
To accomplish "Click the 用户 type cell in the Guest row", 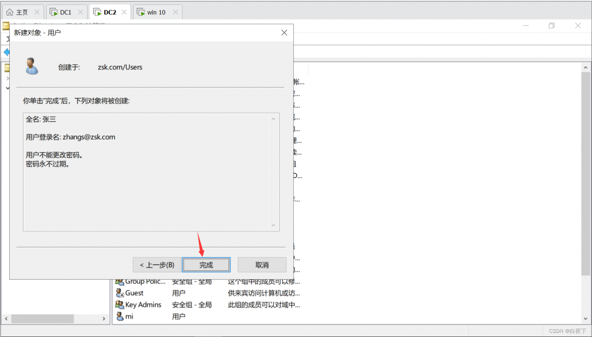I will tap(179, 293).
